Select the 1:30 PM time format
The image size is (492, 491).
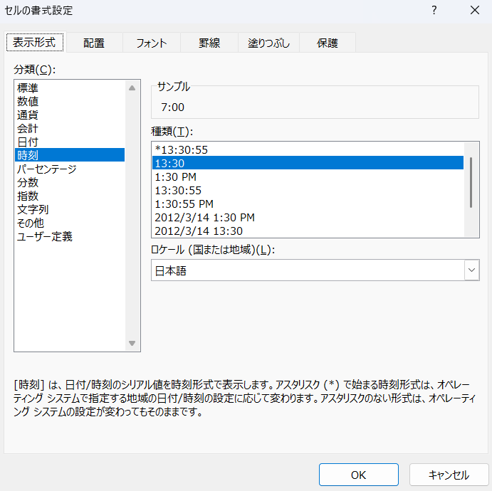coord(175,176)
